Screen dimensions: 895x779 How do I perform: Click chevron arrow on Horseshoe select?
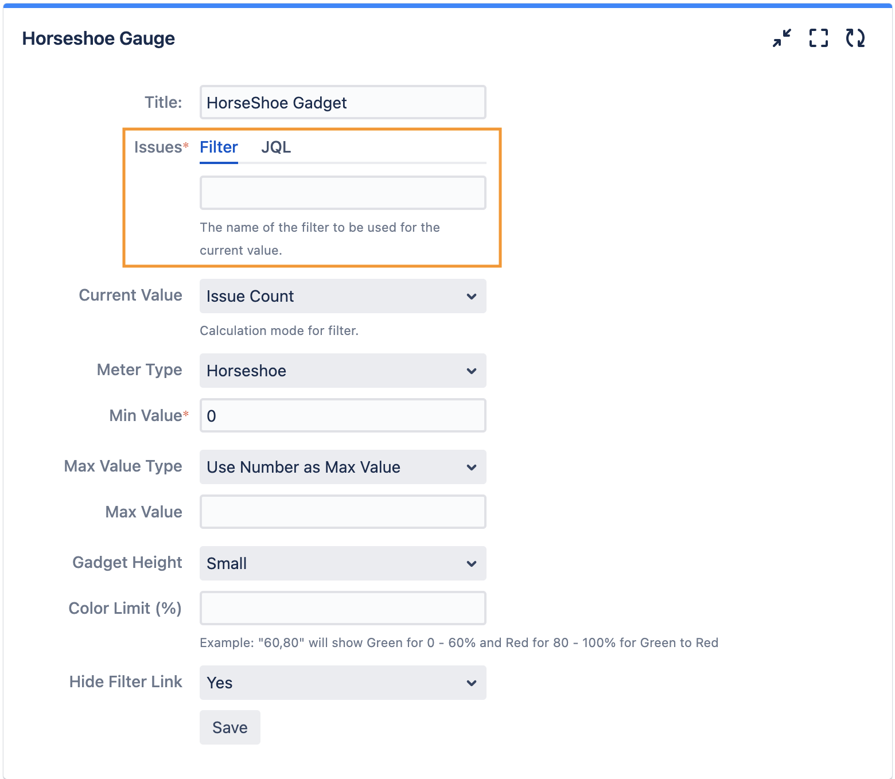472,371
